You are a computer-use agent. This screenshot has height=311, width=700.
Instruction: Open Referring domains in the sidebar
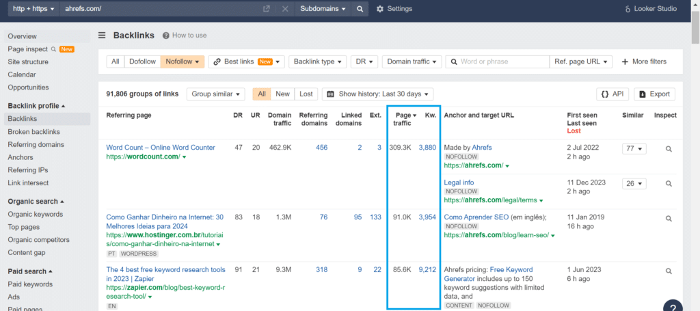[x=36, y=145]
